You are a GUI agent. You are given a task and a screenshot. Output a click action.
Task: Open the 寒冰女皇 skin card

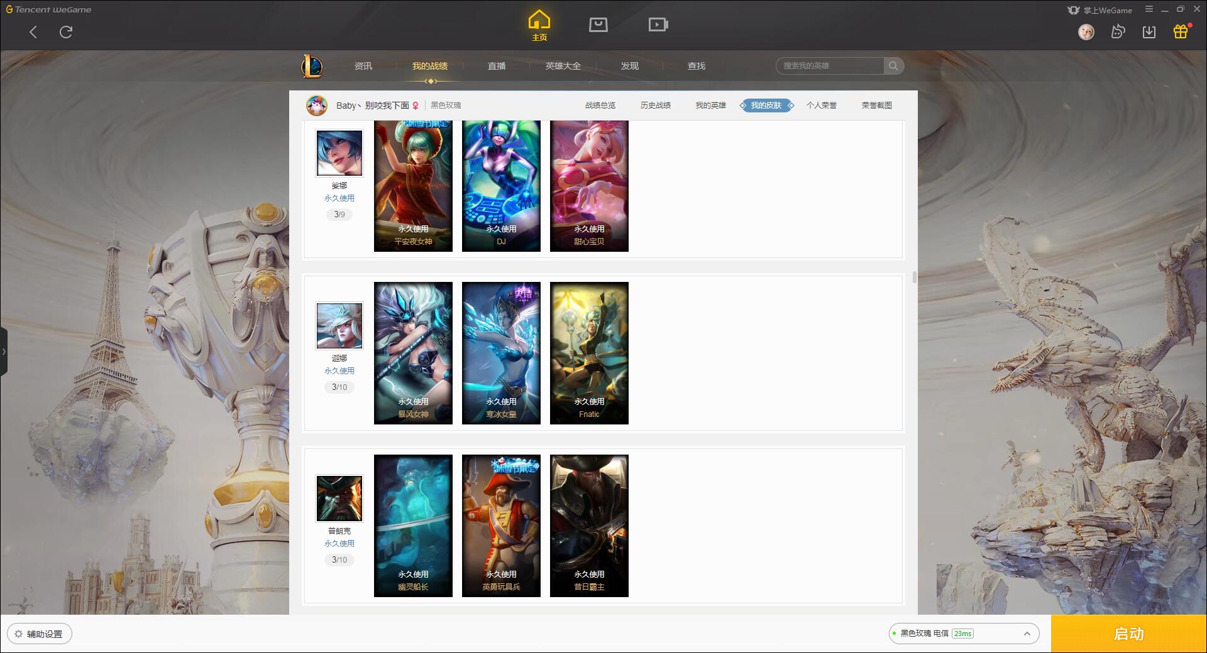(x=501, y=353)
